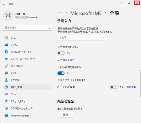Open システム settings category
Image resolution: width=141 pixels, height=123 pixels.
[x=27, y=45]
